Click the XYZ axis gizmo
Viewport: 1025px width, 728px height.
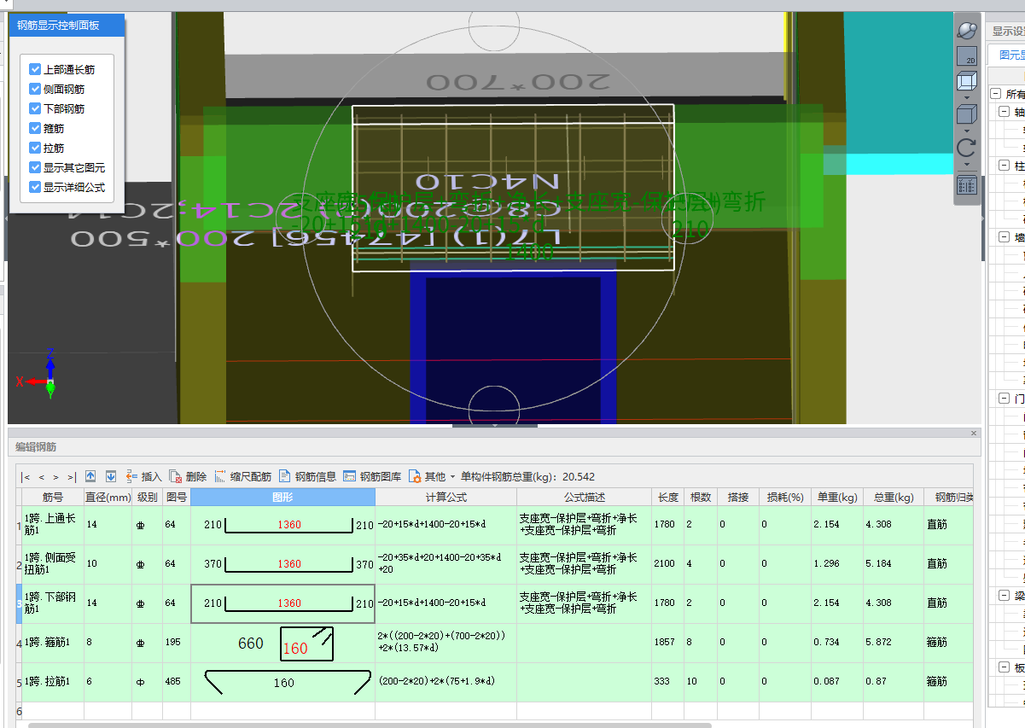click(38, 374)
